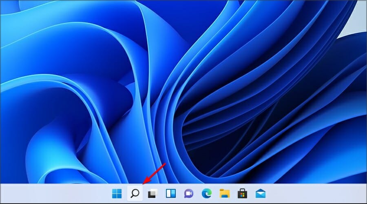Select the blue four-pane Windows logo

click(x=117, y=193)
